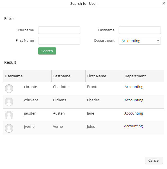This screenshot has width=167, height=169.
Task: Close the Search for User dialog
Action: coord(164,3)
